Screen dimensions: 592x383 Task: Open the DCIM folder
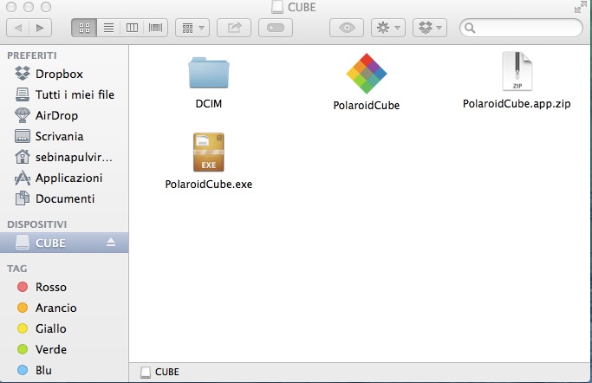tap(208, 76)
